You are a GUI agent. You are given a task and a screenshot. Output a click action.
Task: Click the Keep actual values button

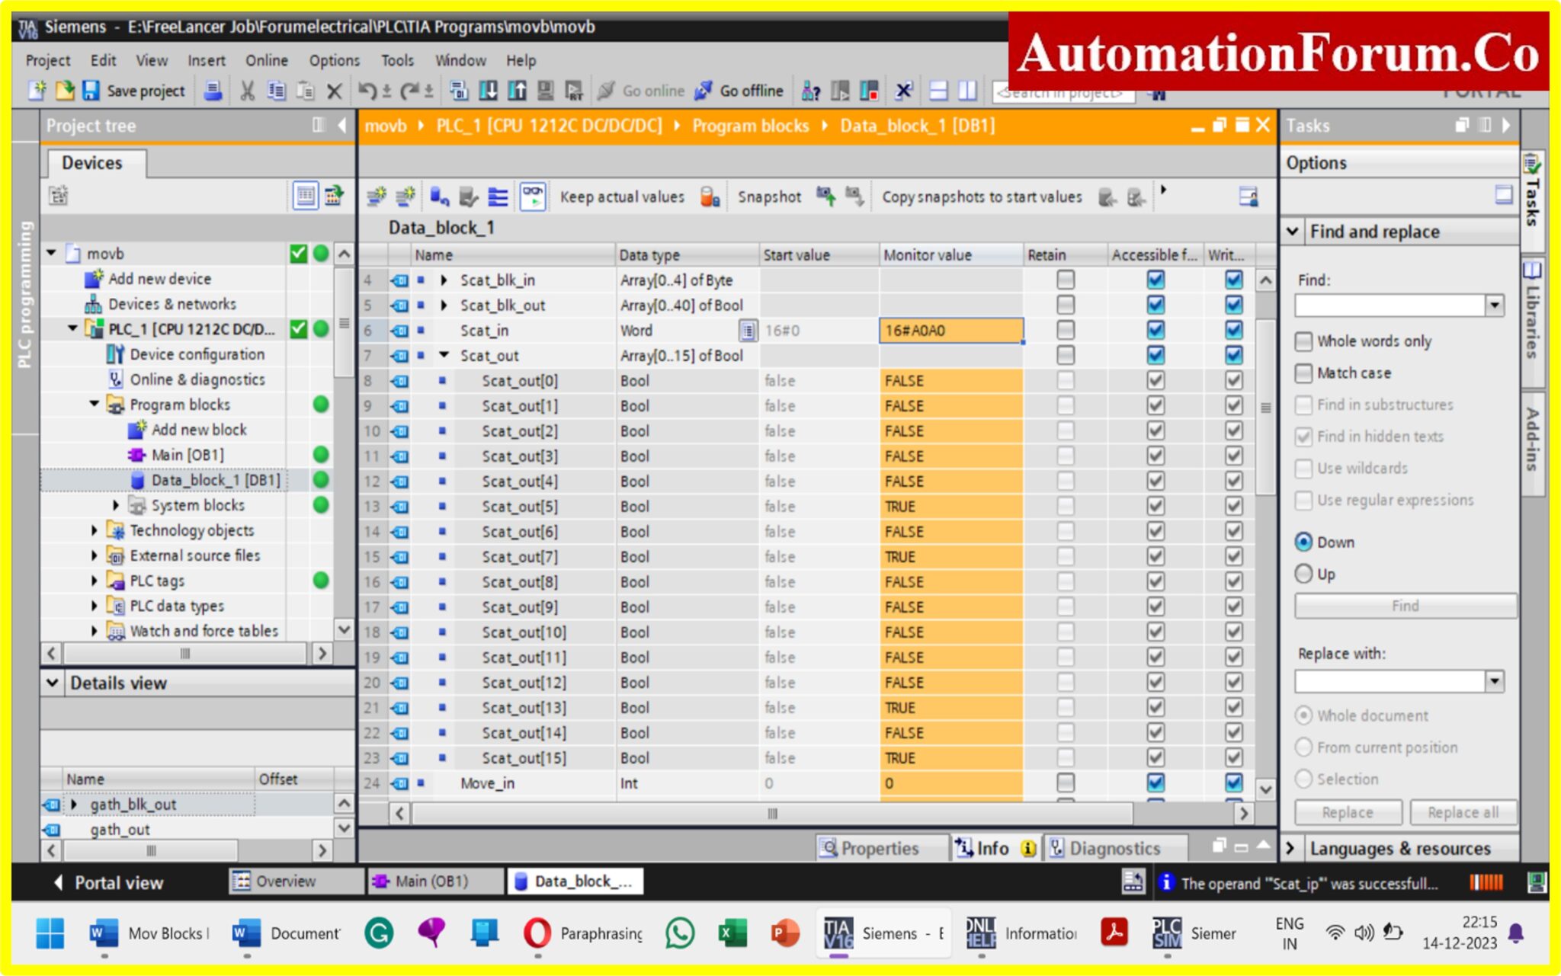tap(621, 197)
